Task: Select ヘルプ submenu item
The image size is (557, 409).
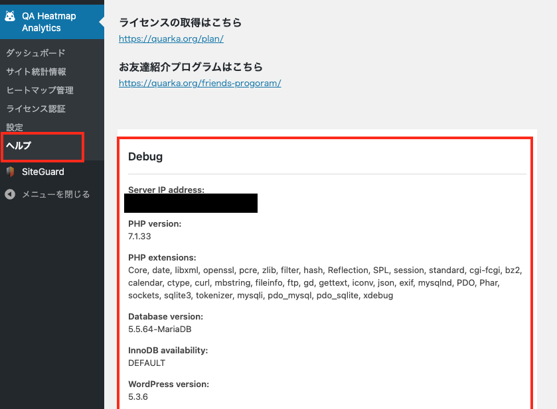Action: click(x=19, y=146)
